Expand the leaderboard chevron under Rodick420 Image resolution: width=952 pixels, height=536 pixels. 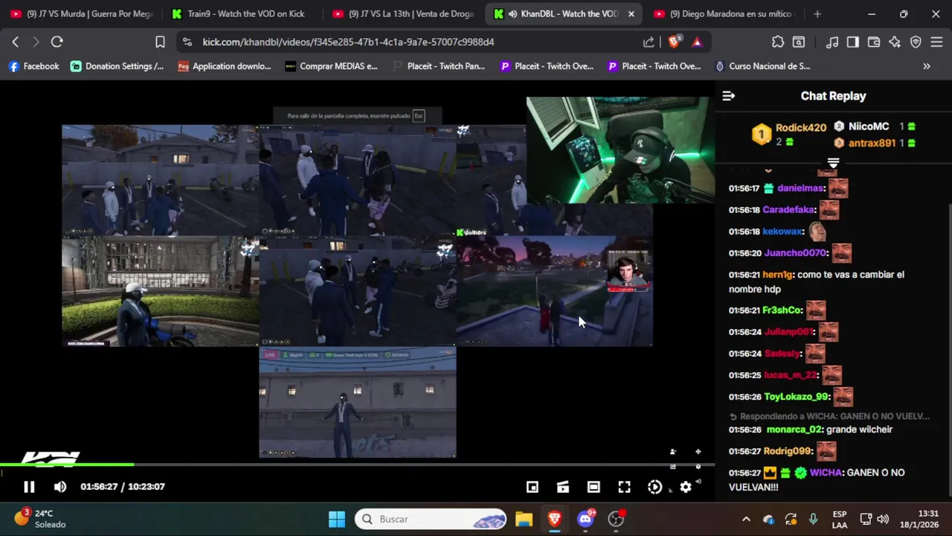pos(833,163)
